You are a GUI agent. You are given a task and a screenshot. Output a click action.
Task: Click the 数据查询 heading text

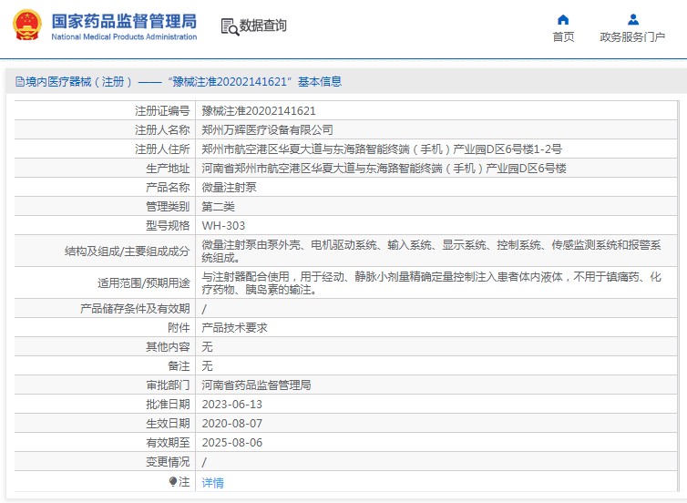click(x=263, y=26)
